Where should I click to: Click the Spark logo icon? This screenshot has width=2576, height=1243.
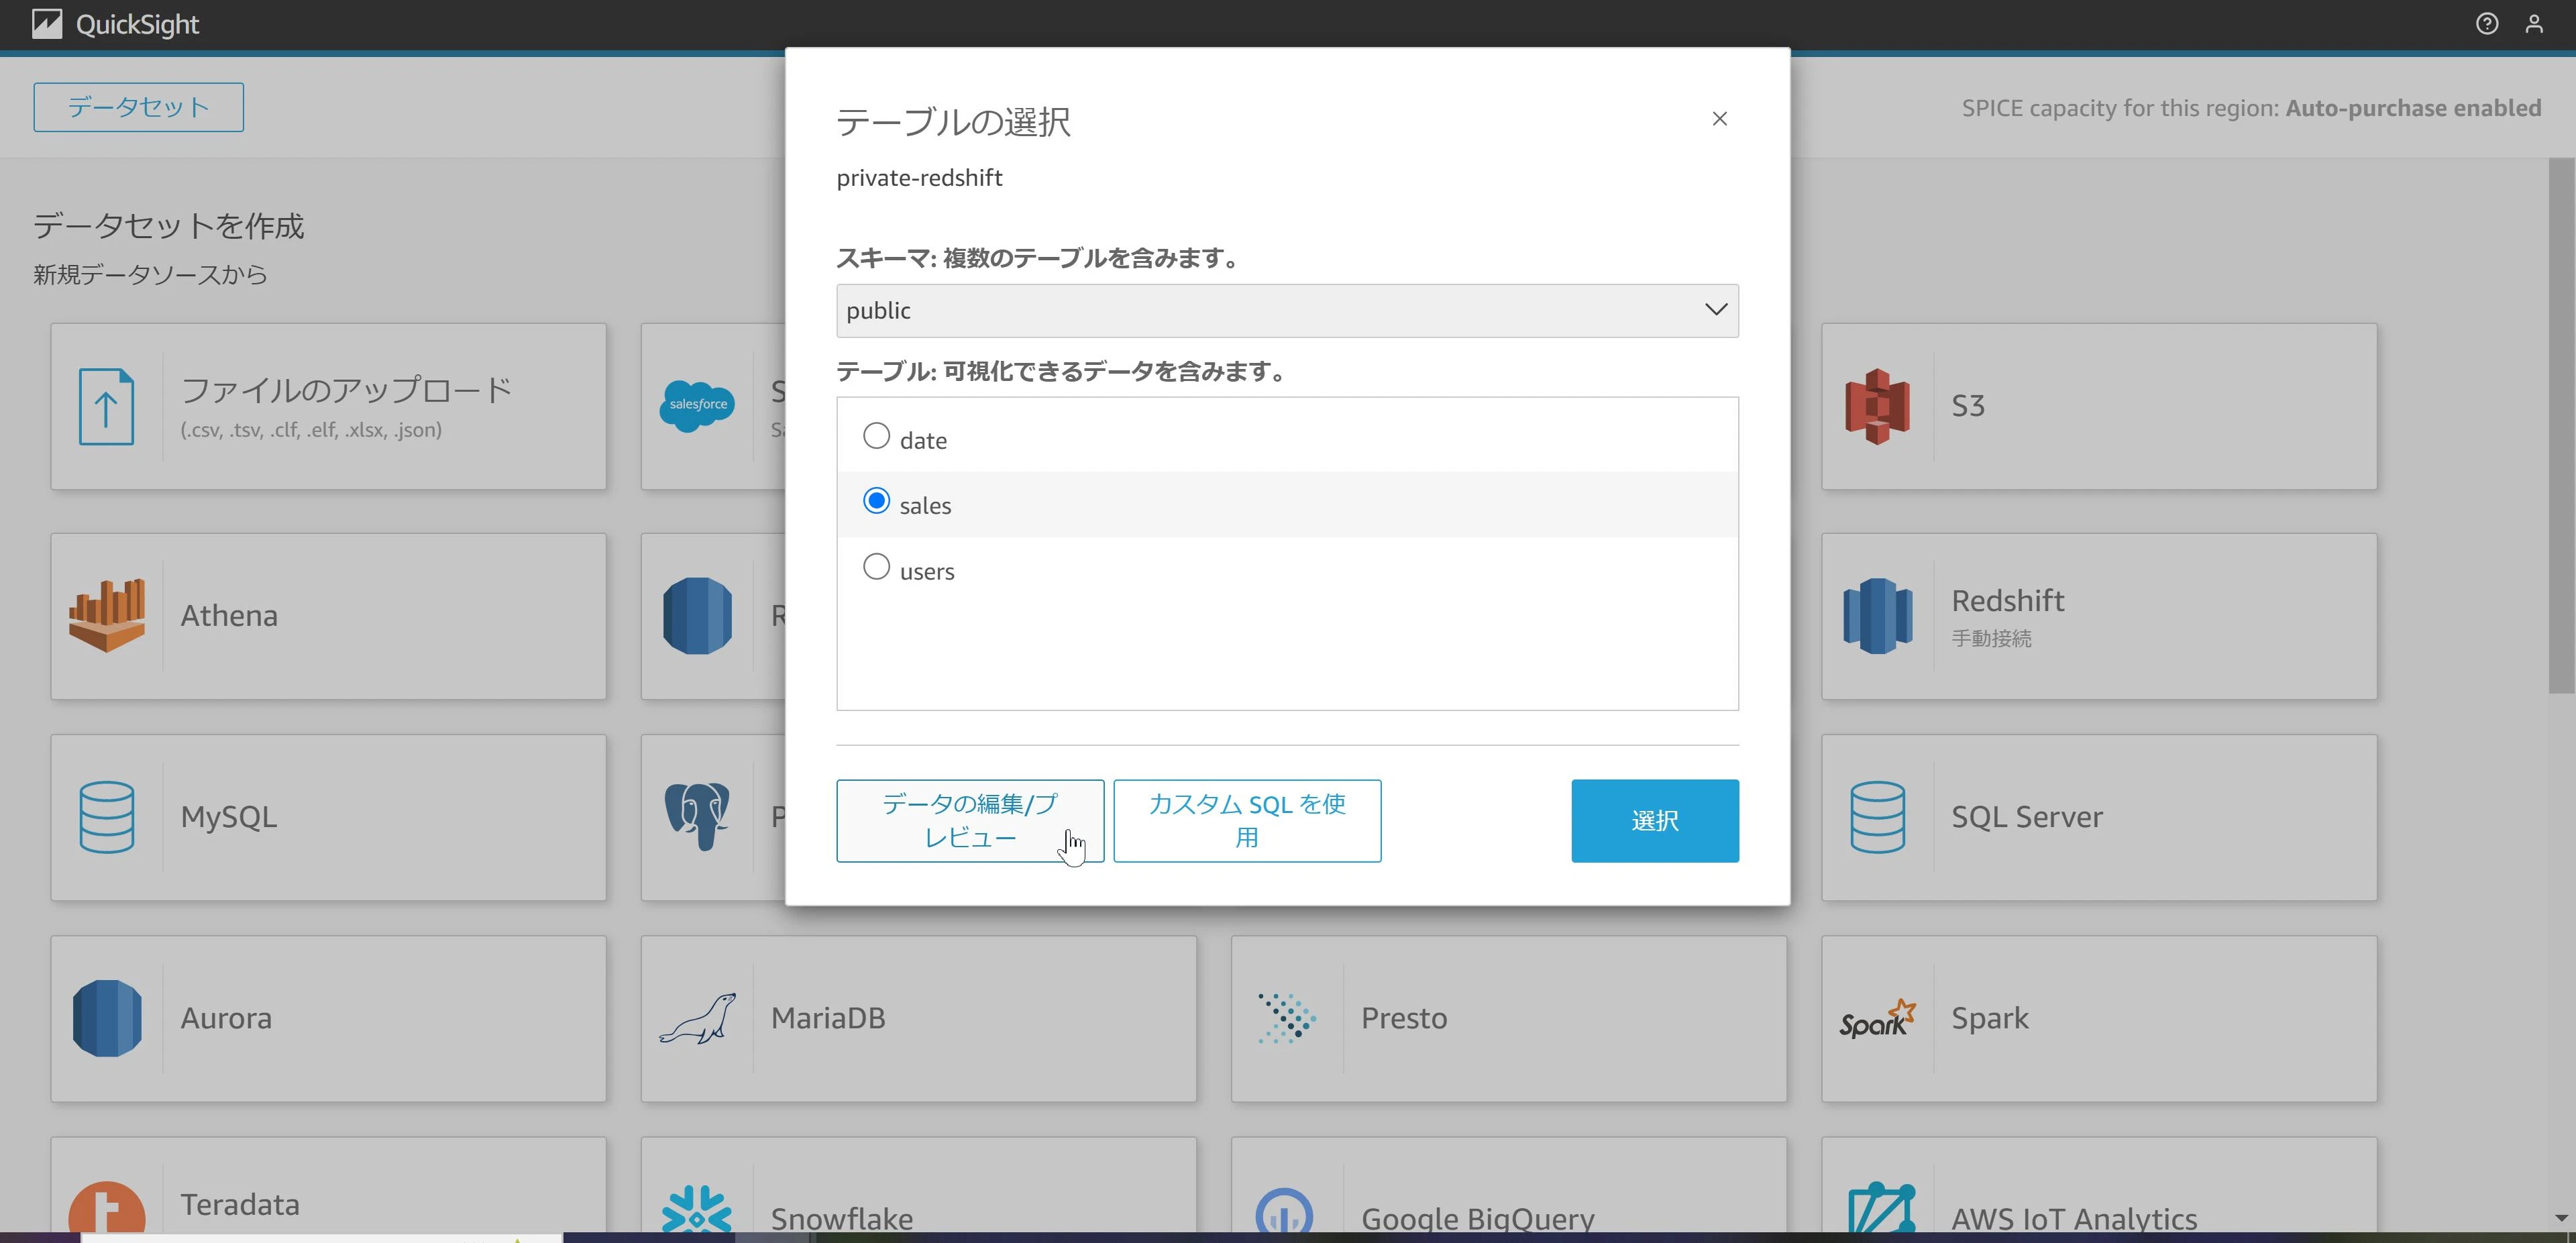coord(1878,1018)
